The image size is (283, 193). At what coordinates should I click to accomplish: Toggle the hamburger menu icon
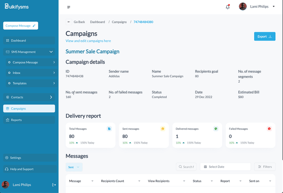[x=69, y=7]
